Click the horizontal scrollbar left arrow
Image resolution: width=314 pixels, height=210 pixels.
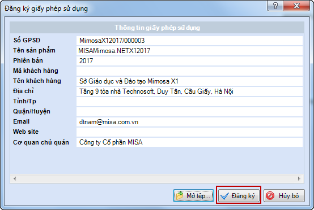pos(15,178)
